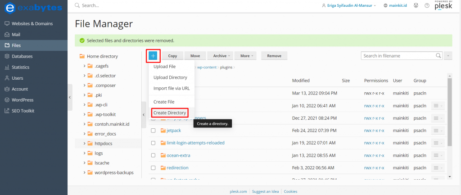461x195 pixels.
Task: Open the redirection folder link
Action: [177, 168]
